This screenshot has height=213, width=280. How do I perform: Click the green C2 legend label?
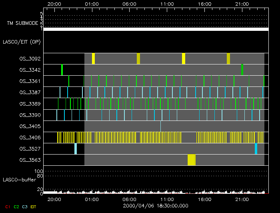(x=16, y=207)
